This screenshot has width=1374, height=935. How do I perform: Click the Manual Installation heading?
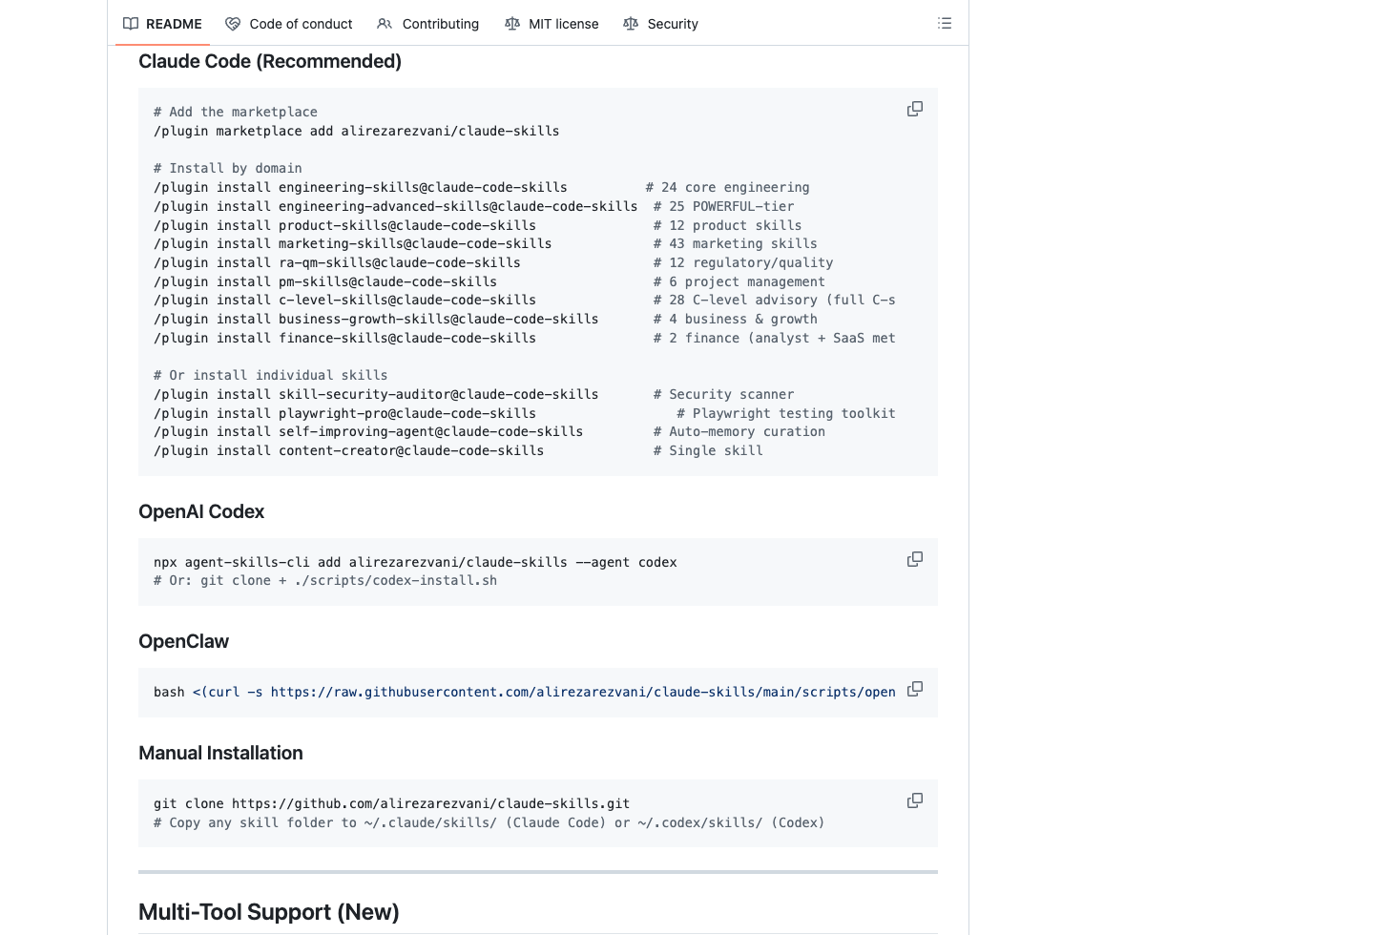click(220, 753)
